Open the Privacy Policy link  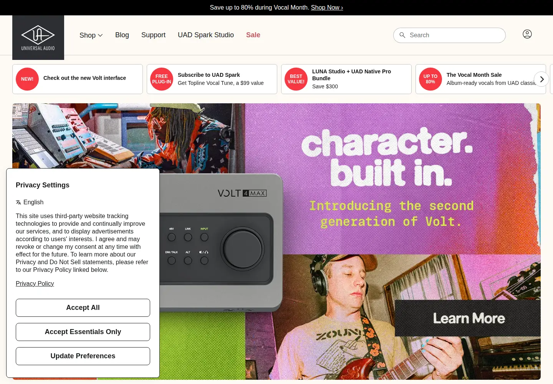[35, 283]
